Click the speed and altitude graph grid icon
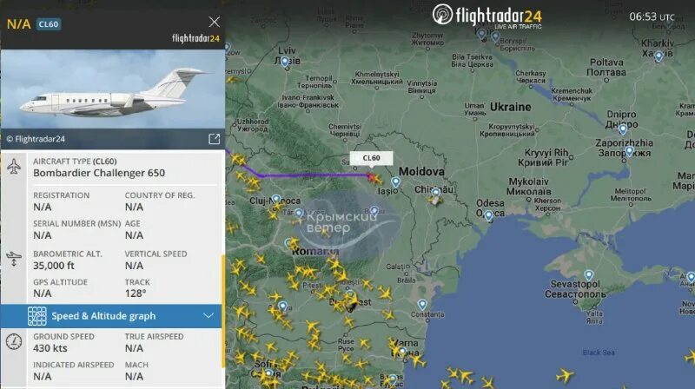This screenshot has width=695, height=389. point(36,316)
